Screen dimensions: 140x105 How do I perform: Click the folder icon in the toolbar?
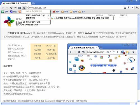[x=20, y=8]
